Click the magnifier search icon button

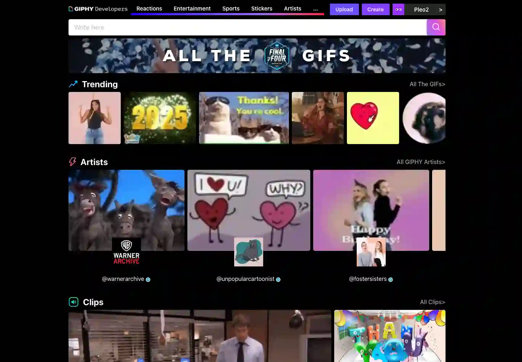click(x=436, y=27)
